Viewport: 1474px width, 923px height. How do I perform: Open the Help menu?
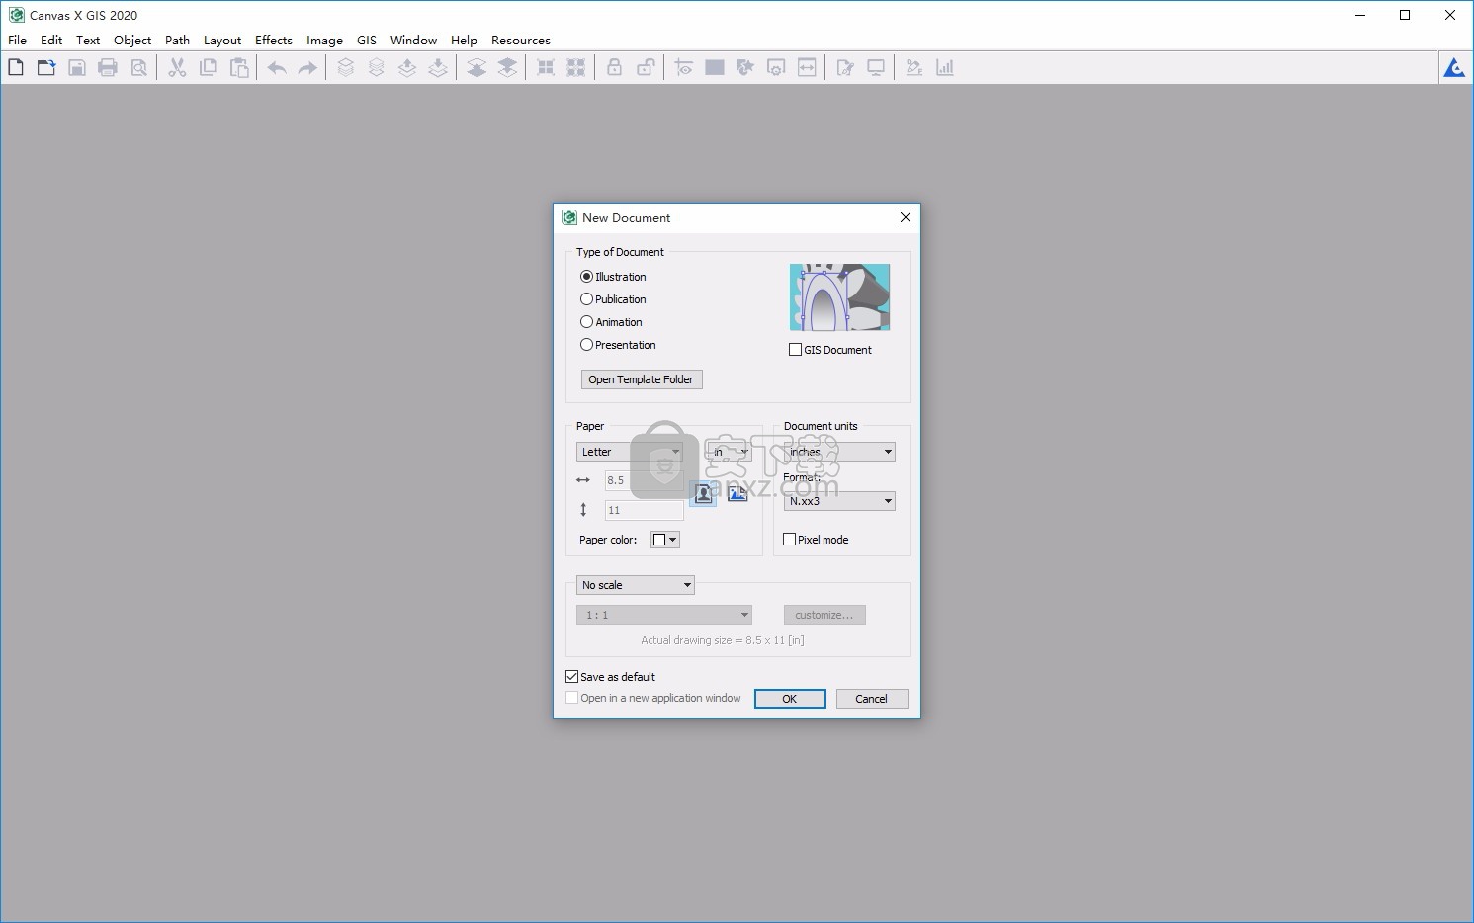point(464,41)
